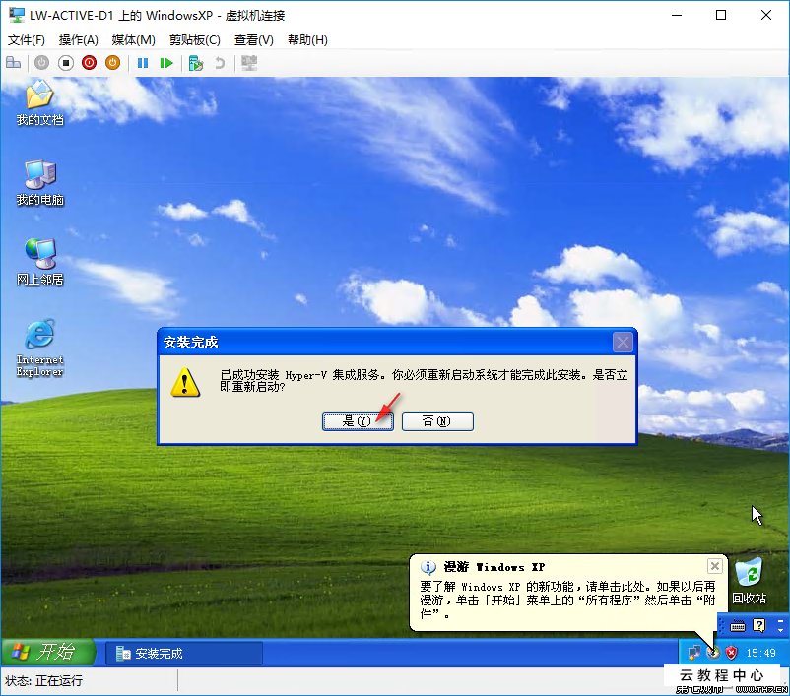Screen dimensions: 790x696
Task: Click the 漫游 Windows XP balloon text
Action: 567,601
